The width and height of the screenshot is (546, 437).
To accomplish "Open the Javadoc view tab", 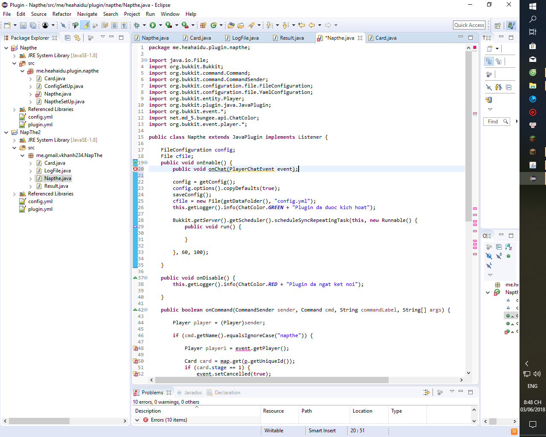I will [193, 393].
